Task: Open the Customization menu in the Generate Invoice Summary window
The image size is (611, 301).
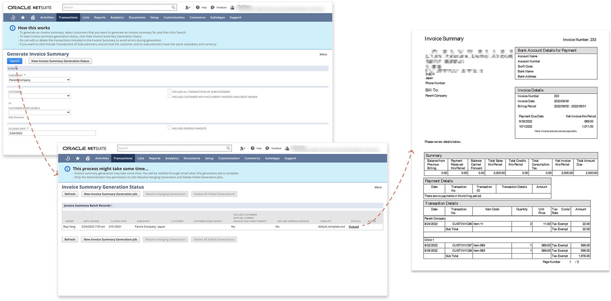Action: pyautogui.click(x=174, y=17)
